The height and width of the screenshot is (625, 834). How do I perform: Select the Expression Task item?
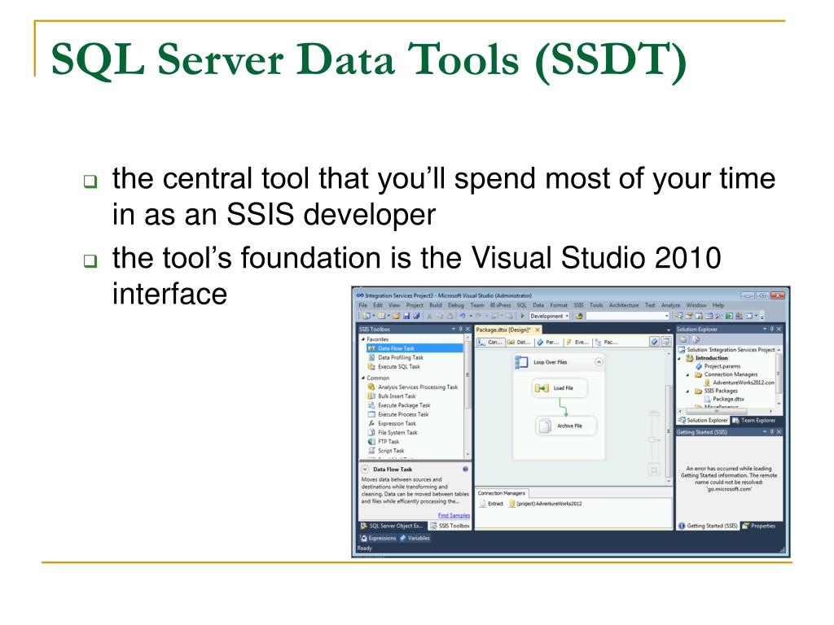click(x=392, y=423)
